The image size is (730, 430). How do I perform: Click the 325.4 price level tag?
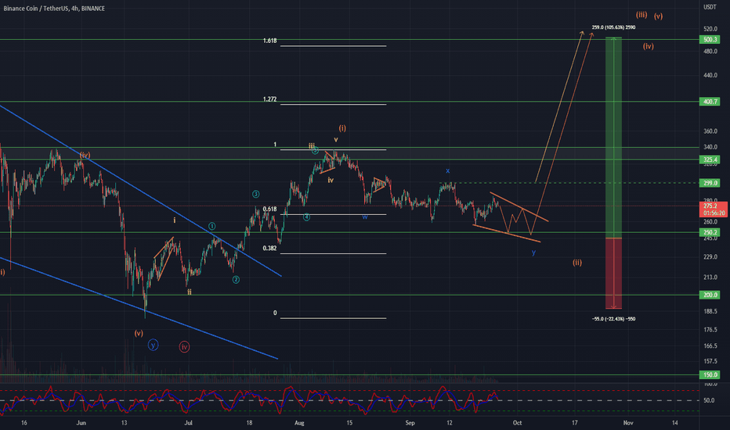tap(710, 159)
